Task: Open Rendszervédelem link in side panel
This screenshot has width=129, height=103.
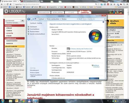Action: point(35,32)
